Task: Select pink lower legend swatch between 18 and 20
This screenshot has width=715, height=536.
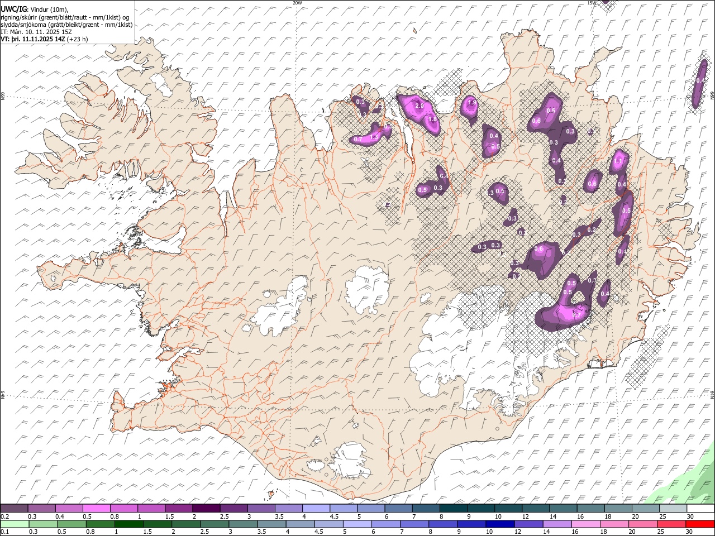Action: coord(614,524)
